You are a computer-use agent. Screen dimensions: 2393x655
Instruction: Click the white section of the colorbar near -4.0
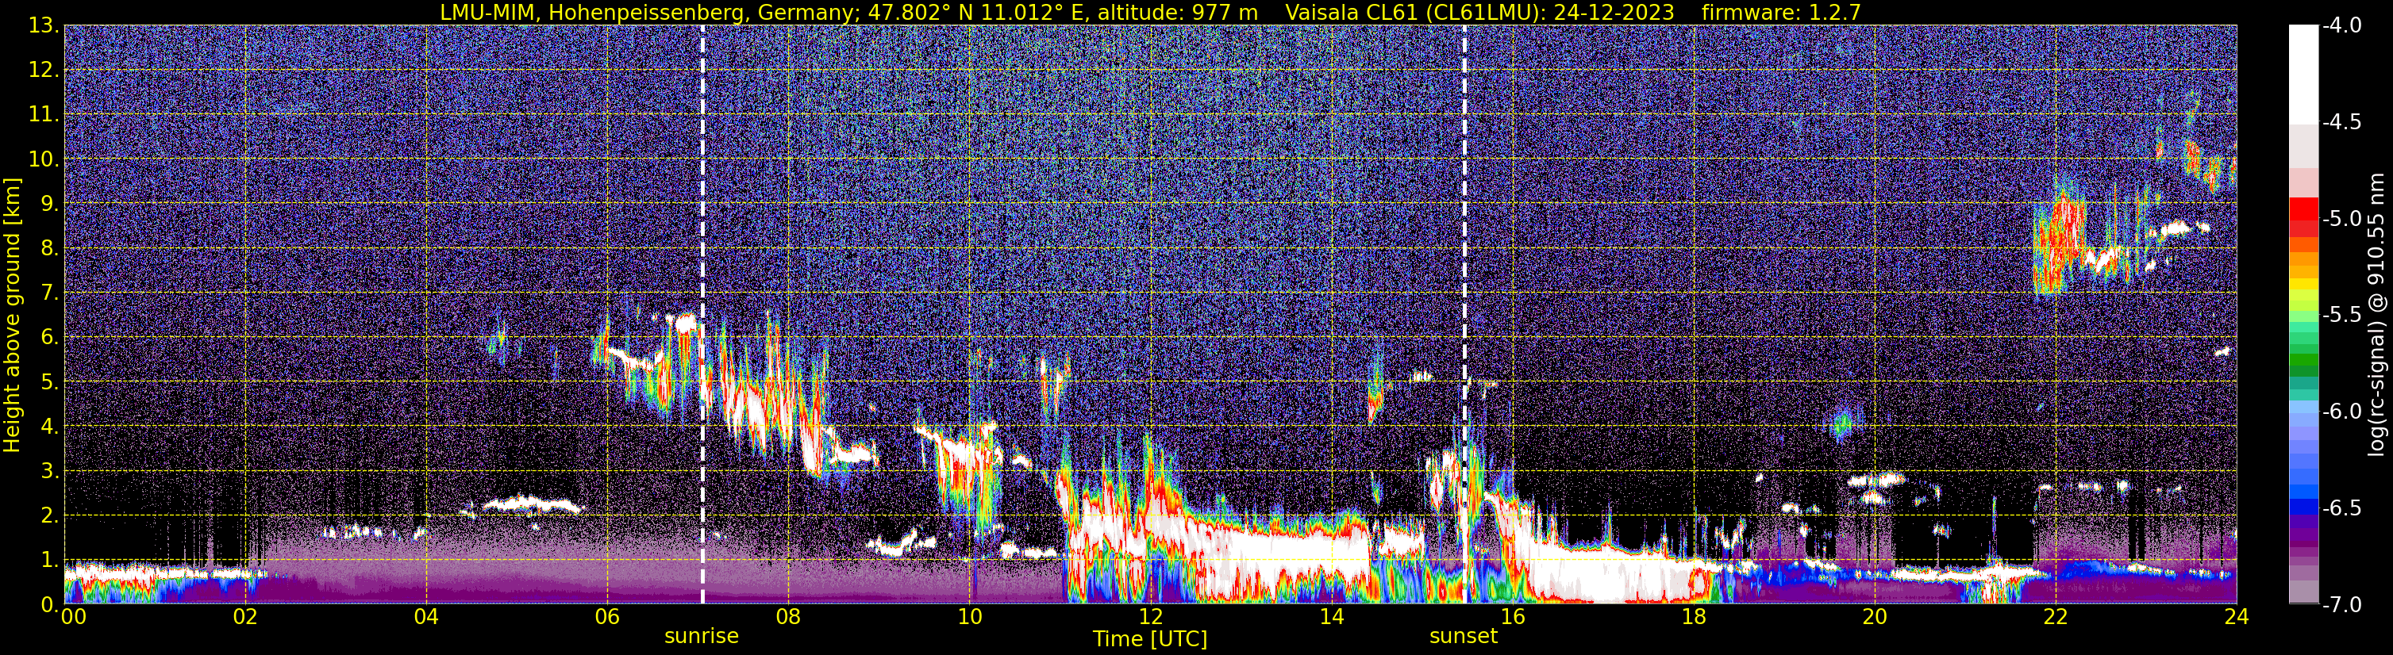tap(2303, 75)
